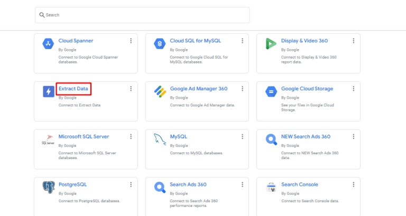Click the Display & Video 360 icon
The image size is (406, 216).
click(x=271, y=44)
